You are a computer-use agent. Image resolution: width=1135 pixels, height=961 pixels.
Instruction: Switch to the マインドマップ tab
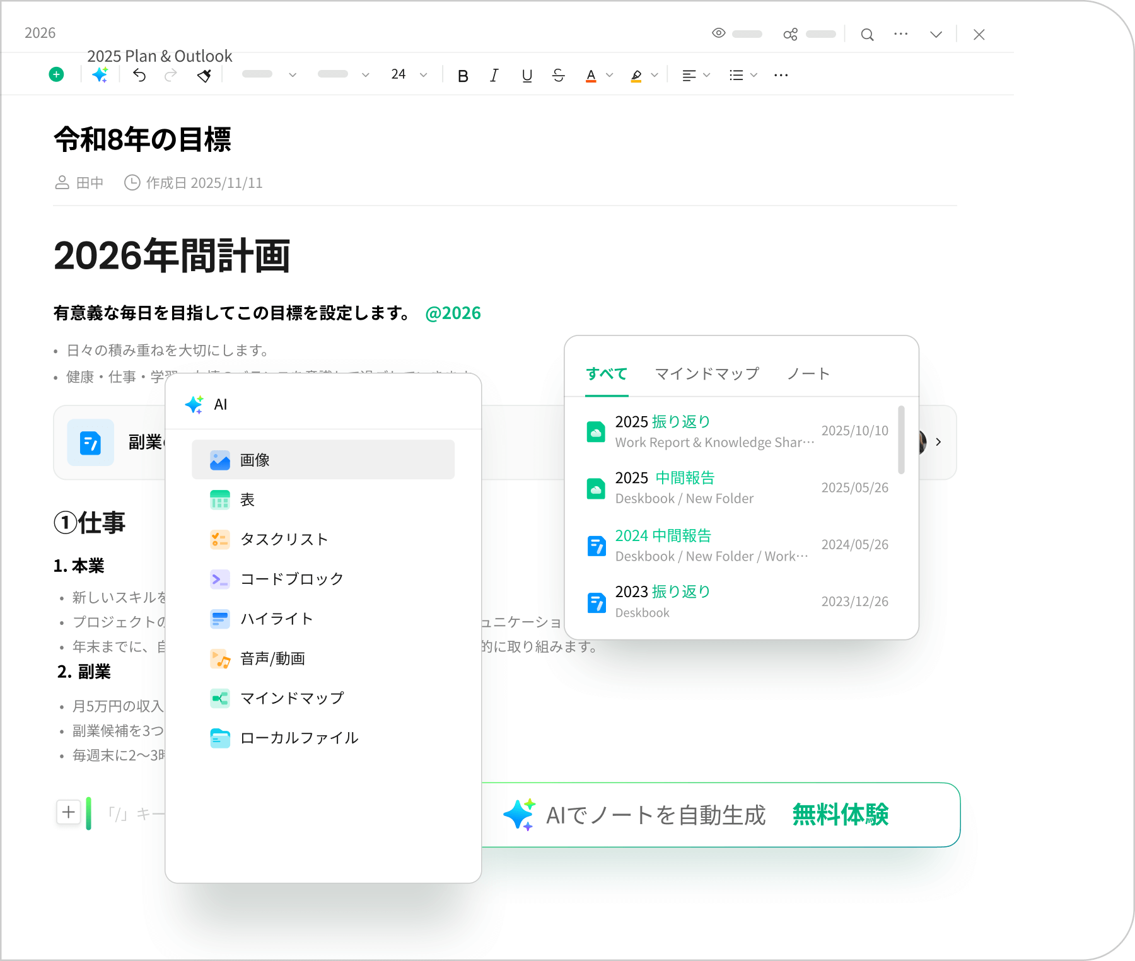[x=707, y=374]
